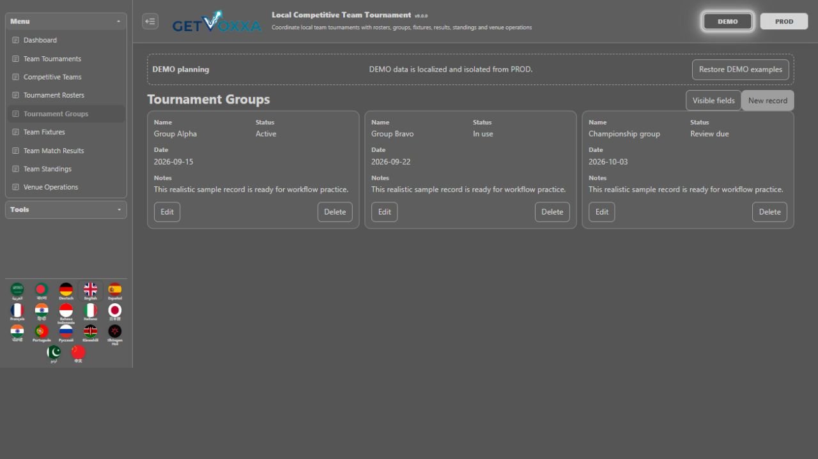Click Restore DEMO examples button
Screen dimensions: 818x459
(x=740, y=70)
